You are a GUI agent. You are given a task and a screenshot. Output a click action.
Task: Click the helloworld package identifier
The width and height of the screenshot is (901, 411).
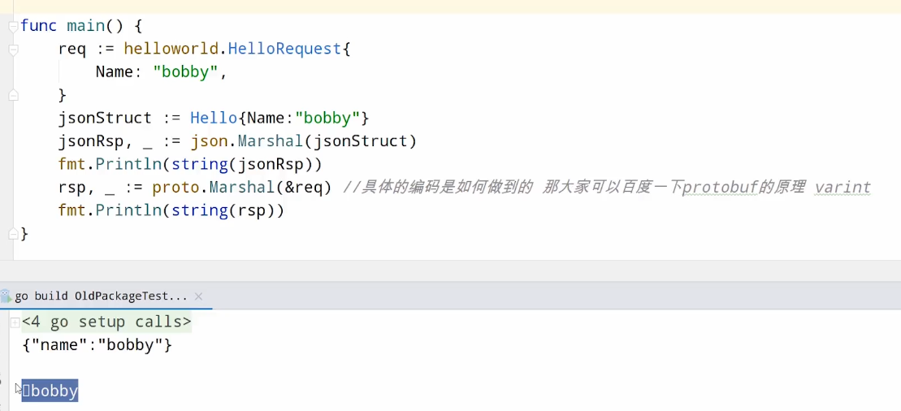click(171, 50)
